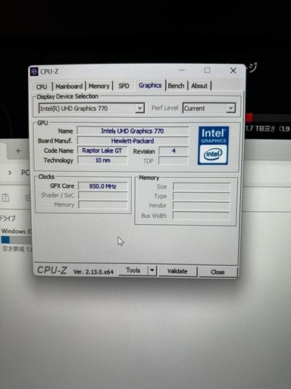Viewport: 291px width, 389px height.
Task: Click the Bus Width field
Action: (x=202, y=216)
